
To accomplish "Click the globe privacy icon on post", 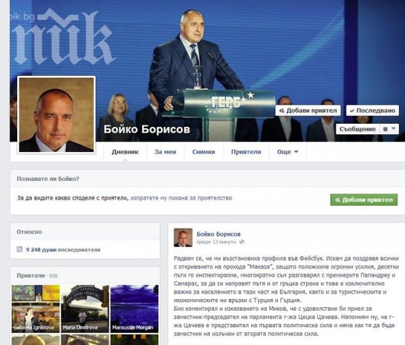I will [242, 242].
